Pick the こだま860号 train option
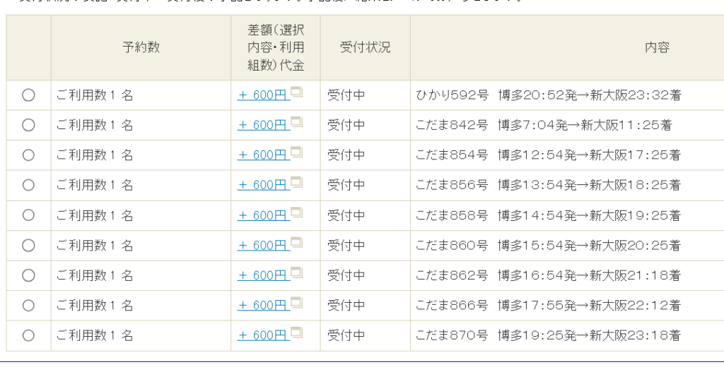Image resolution: width=724 pixels, height=372 pixels. point(28,245)
